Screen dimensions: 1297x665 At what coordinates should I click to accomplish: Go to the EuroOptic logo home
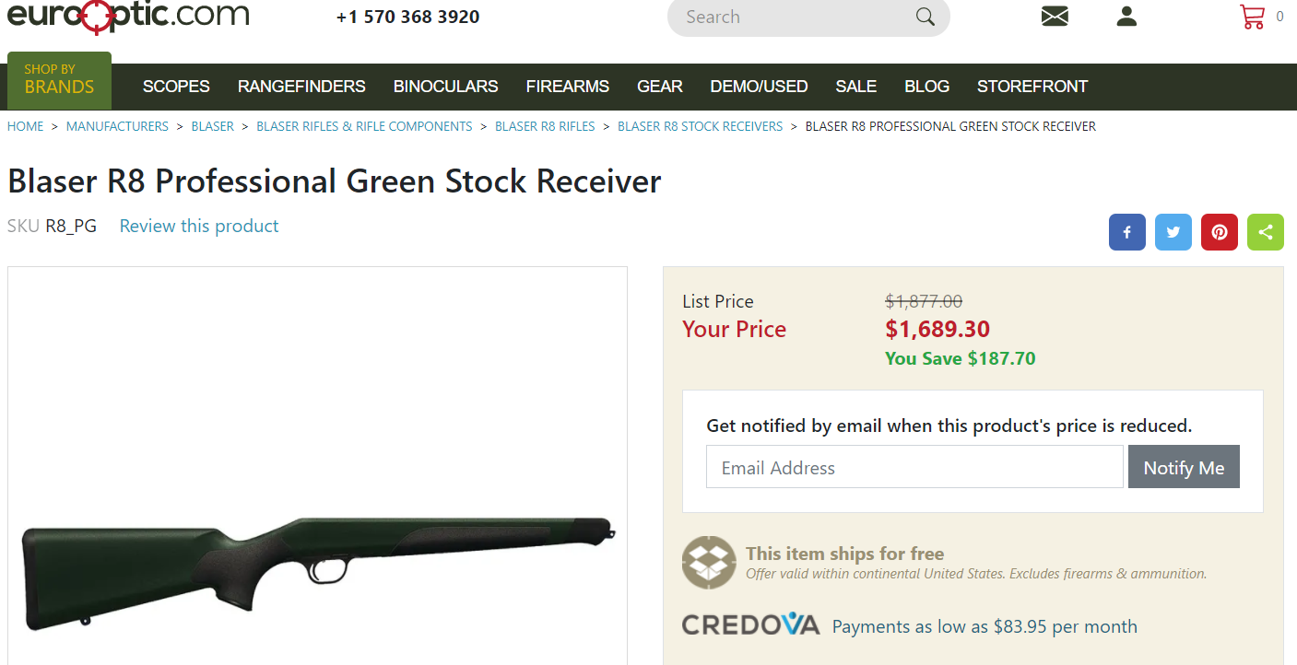(128, 16)
